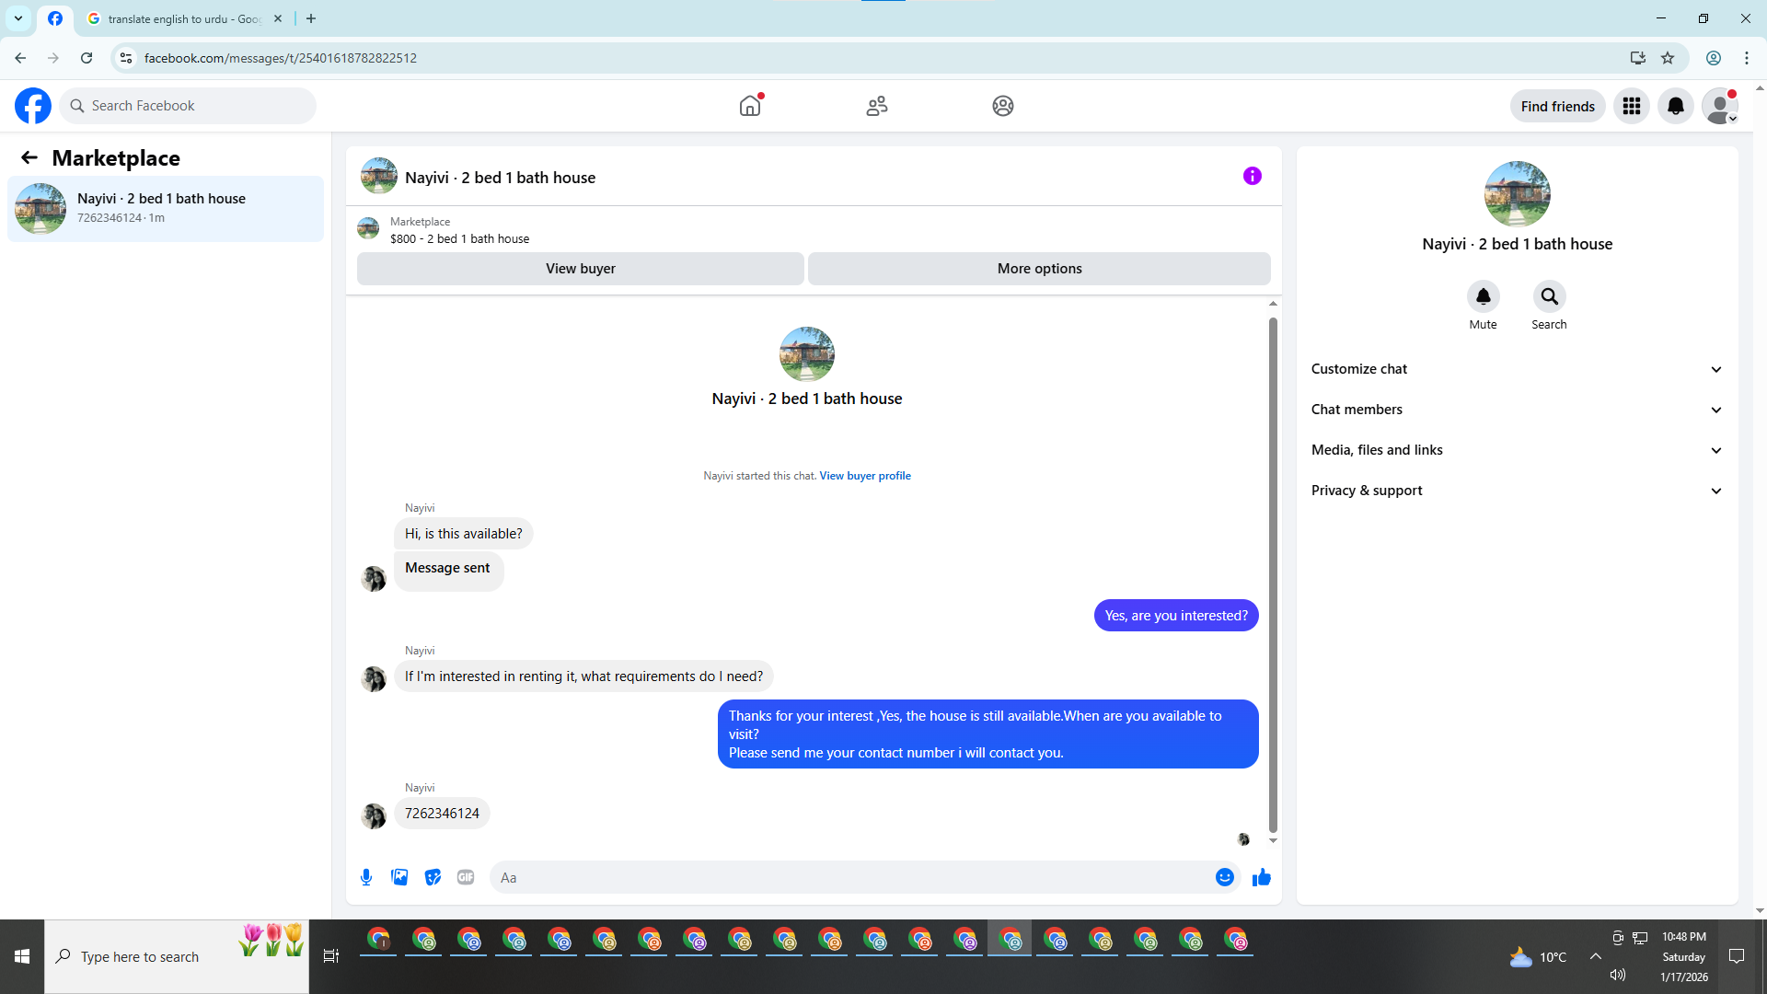Switch to the Friends tab

(876, 106)
